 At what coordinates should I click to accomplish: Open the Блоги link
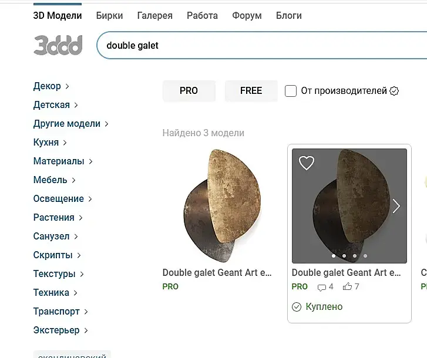click(x=288, y=16)
